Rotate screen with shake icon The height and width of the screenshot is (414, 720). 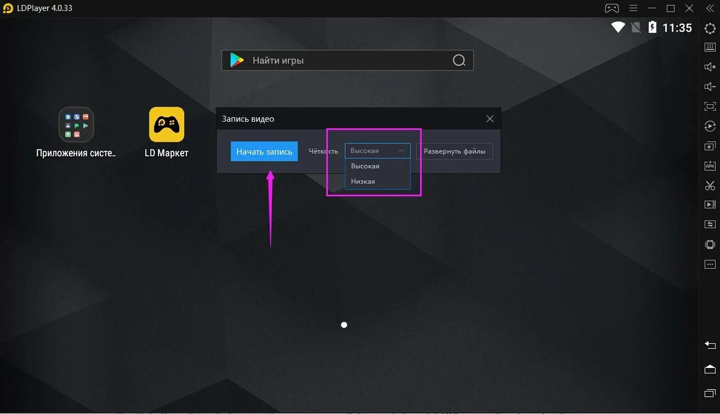710,245
